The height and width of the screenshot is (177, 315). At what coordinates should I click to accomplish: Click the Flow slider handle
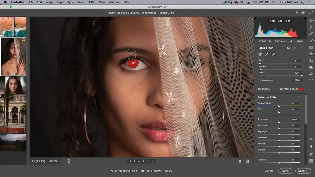tap(302, 75)
